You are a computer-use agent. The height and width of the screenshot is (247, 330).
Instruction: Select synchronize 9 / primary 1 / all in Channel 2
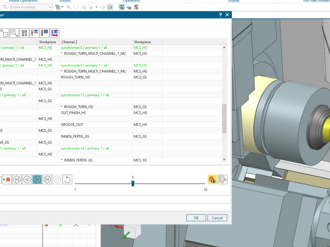tap(84, 65)
